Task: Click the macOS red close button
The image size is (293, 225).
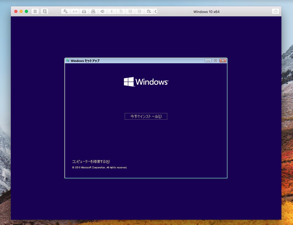Action: (x=16, y=11)
